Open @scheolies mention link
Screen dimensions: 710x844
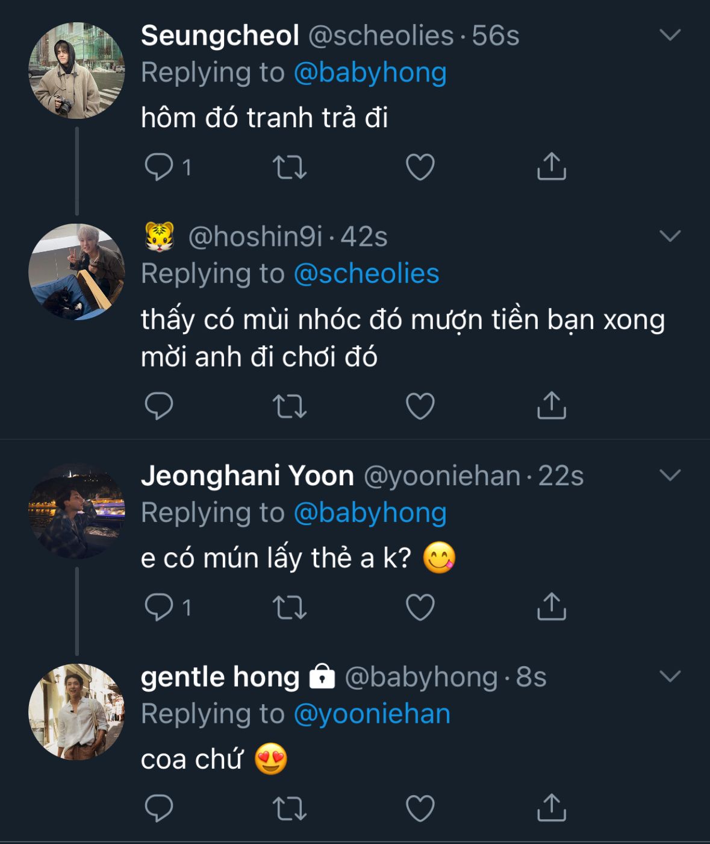pos(366,274)
